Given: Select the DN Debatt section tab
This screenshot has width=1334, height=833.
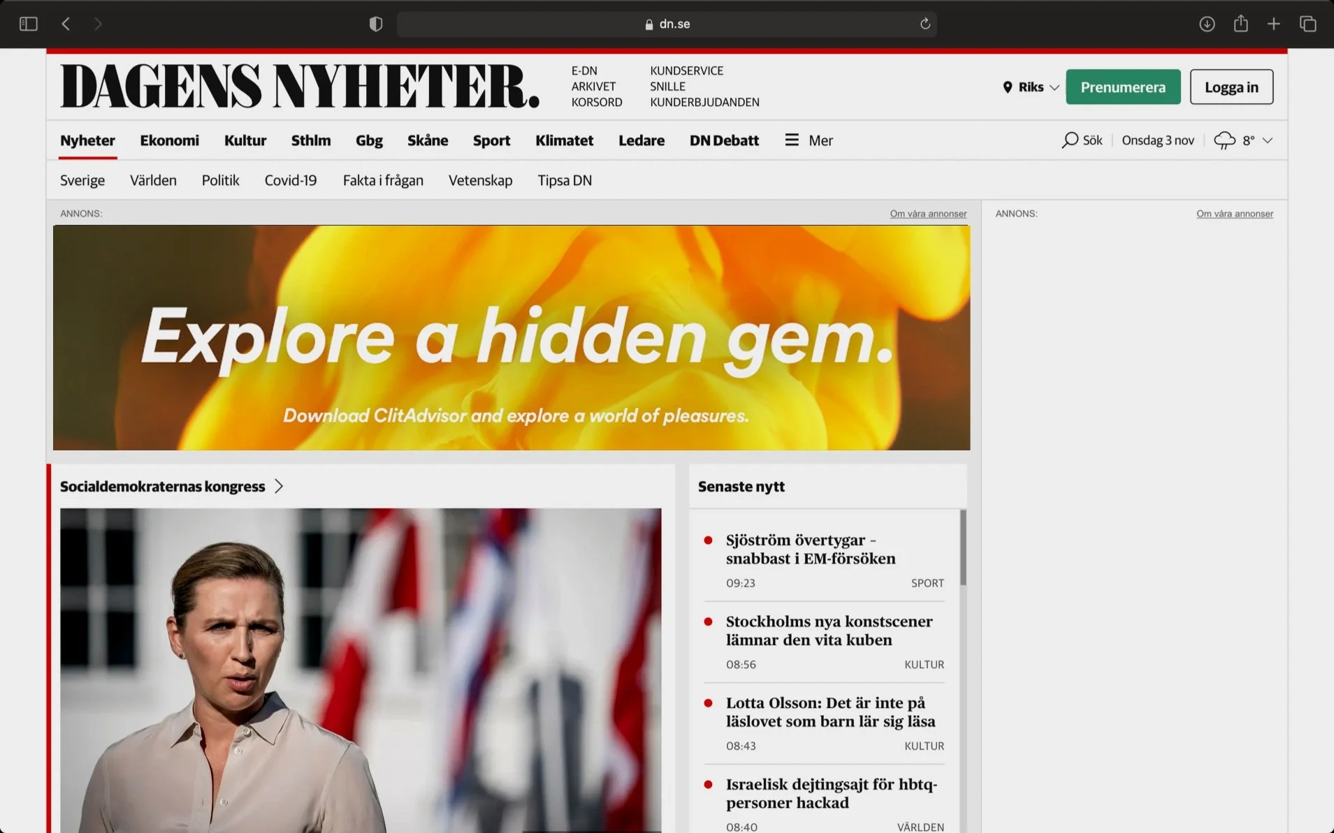Looking at the screenshot, I should point(724,140).
